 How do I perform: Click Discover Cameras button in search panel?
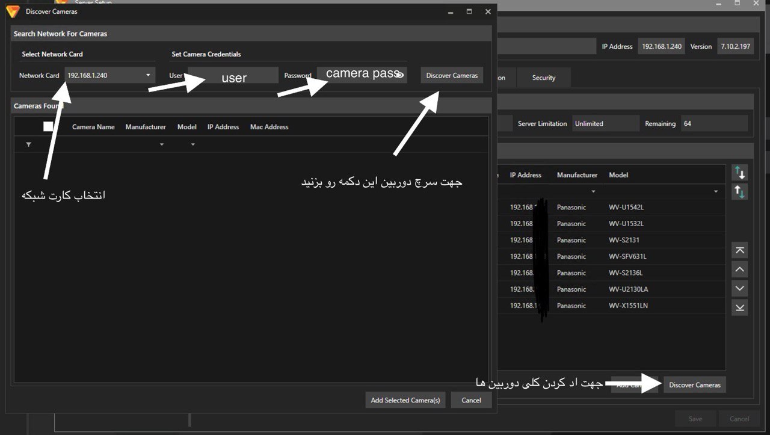pyautogui.click(x=452, y=76)
